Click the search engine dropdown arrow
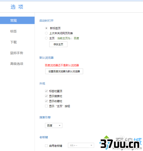The height and width of the screenshot is (151, 143). 60,125
